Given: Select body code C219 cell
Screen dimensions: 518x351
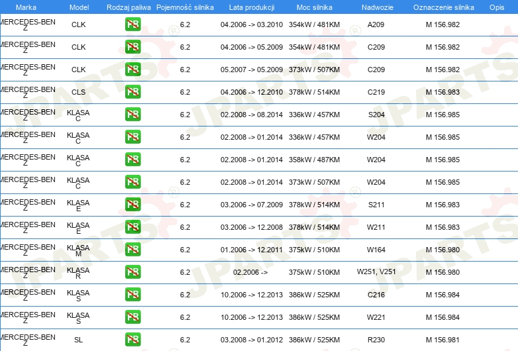Looking at the screenshot, I should pyautogui.click(x=376, y=92).
